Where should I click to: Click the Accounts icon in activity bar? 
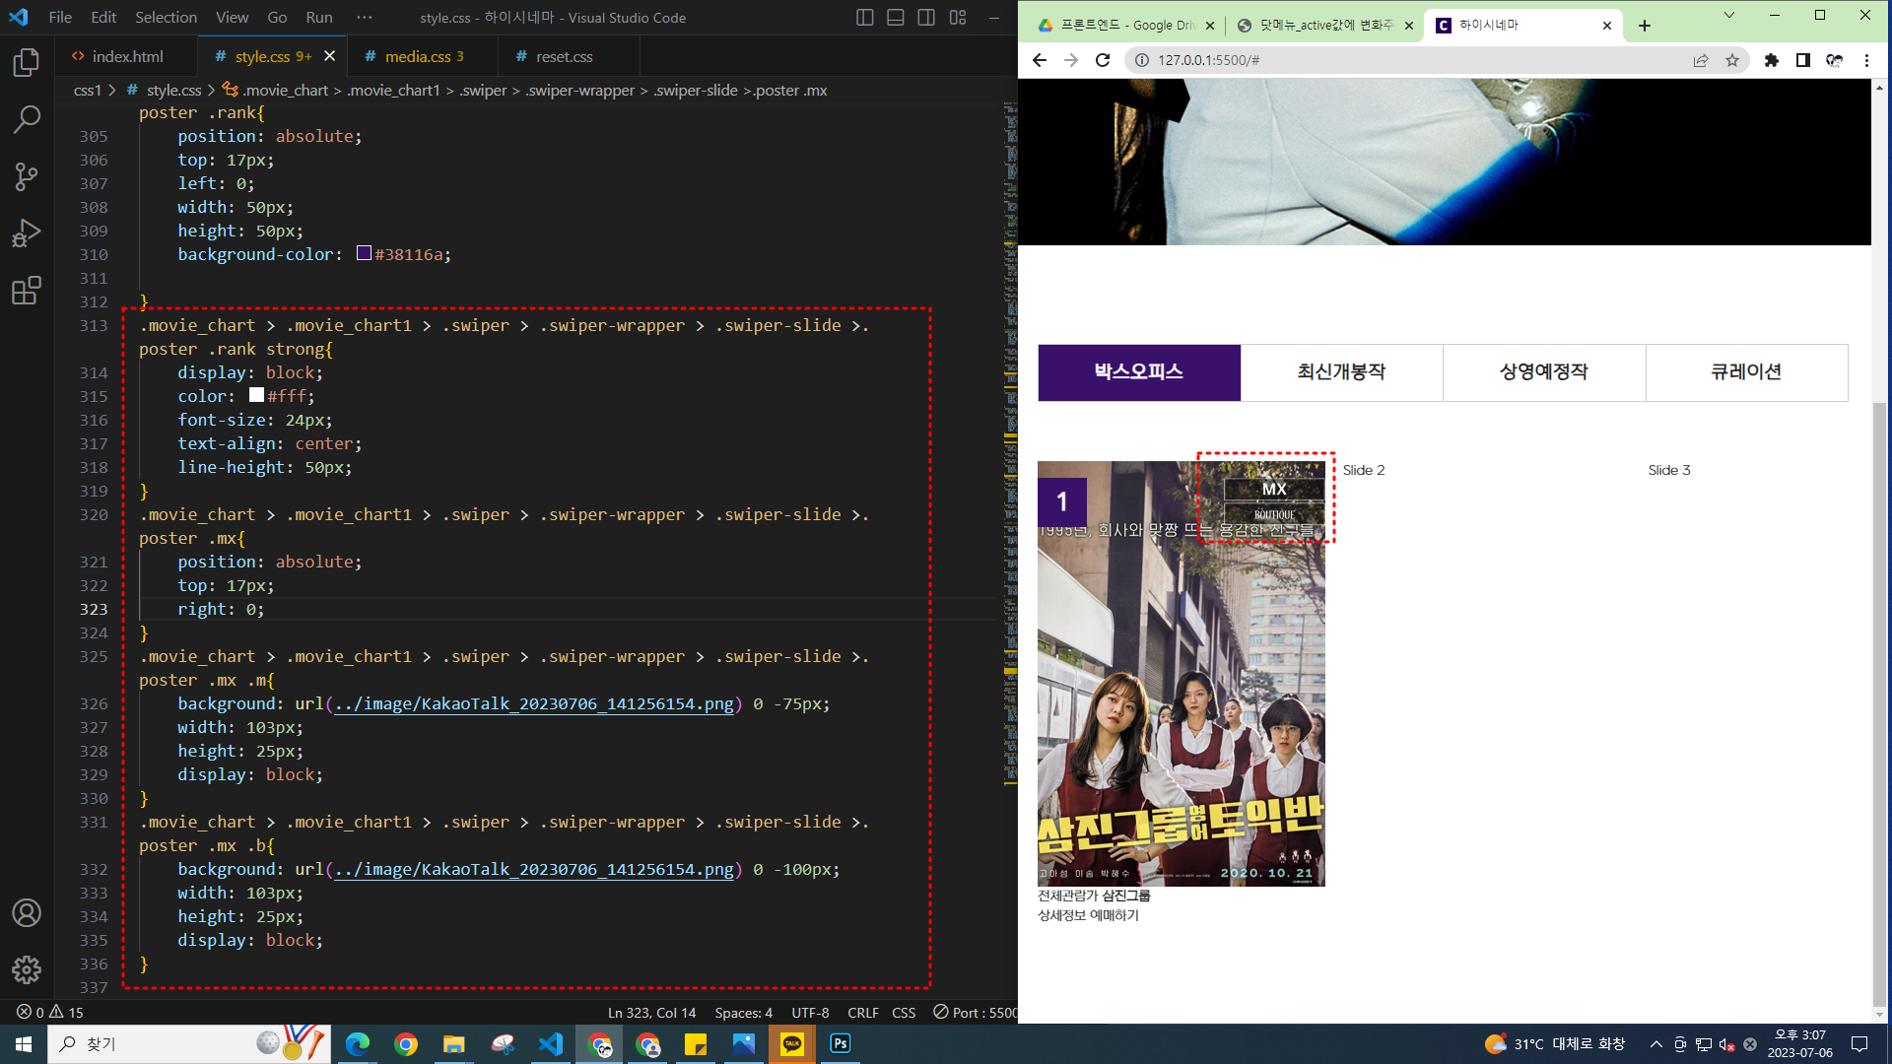[27, 913]
